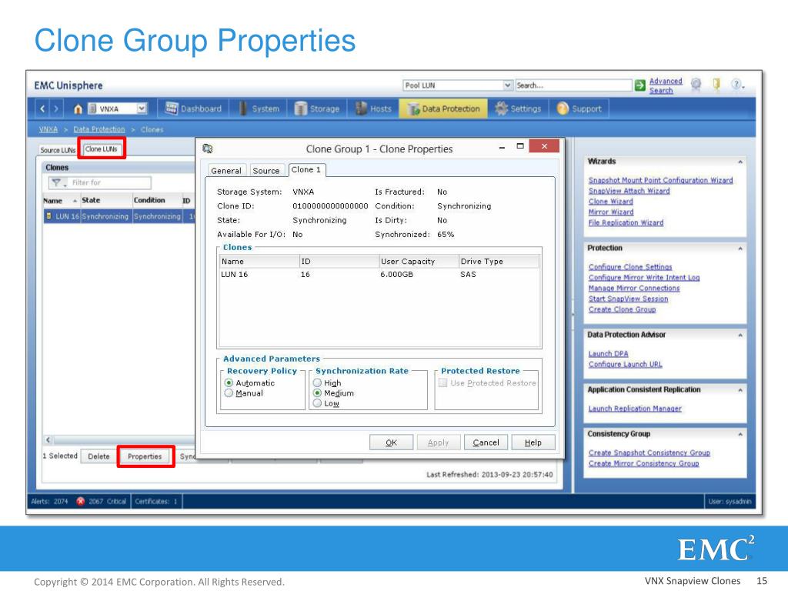Click the Delete button below the Clones list
This screenshot has height=591, width=788.
pyautogui.click(x=98, y=456)
